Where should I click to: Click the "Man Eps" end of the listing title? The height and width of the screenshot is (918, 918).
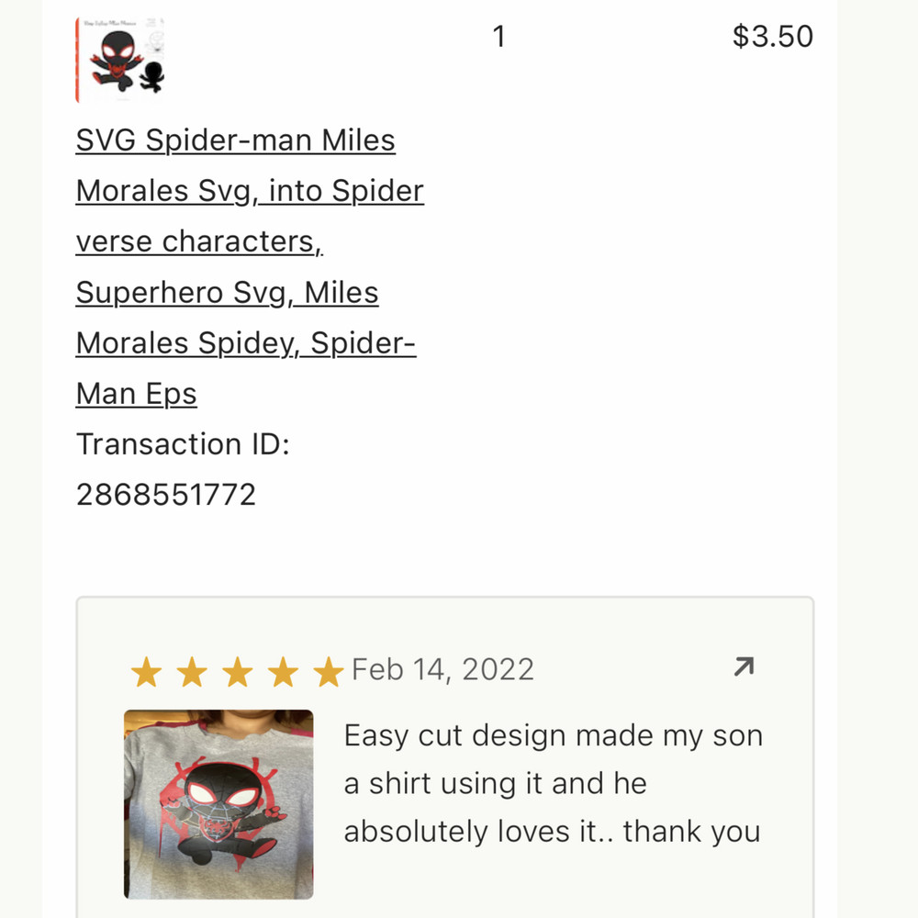click(136, 394)
